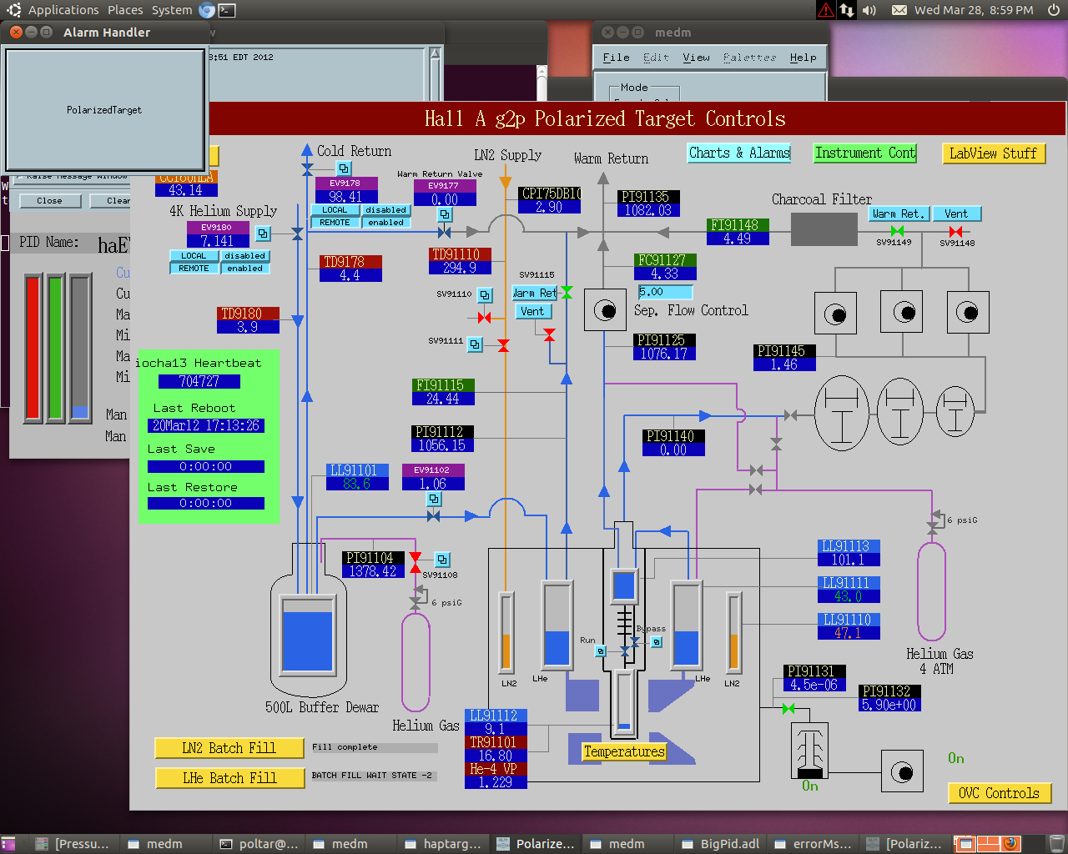Click the pump symbol beside OVC Controls
Image resolution: width=1068 pixels, height=854 pixels.
point(902,771)
